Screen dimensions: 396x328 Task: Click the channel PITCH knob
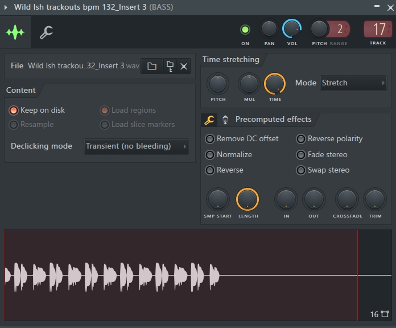pyautogui.click(x=319, y=29)
